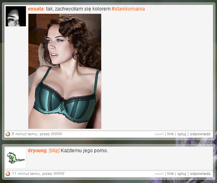
Task: Open the ensata username profile link
Action: 36,9
